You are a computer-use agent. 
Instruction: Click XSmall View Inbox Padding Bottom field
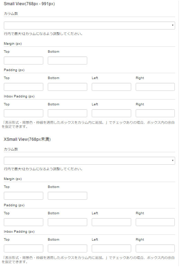(67, 248)
